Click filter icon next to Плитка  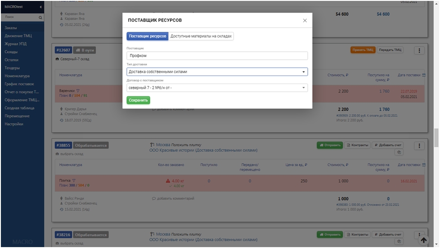tap(74, 181)
